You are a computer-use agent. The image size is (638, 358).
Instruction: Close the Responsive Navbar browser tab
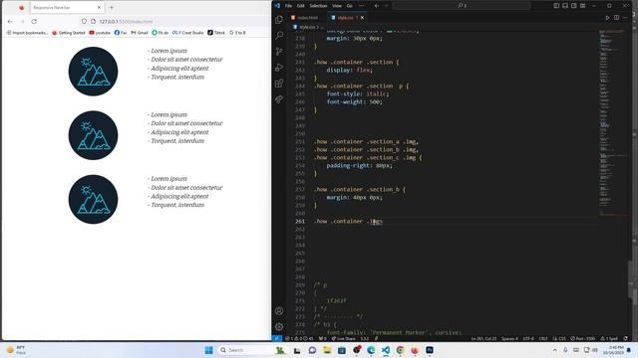click(99, 7)
